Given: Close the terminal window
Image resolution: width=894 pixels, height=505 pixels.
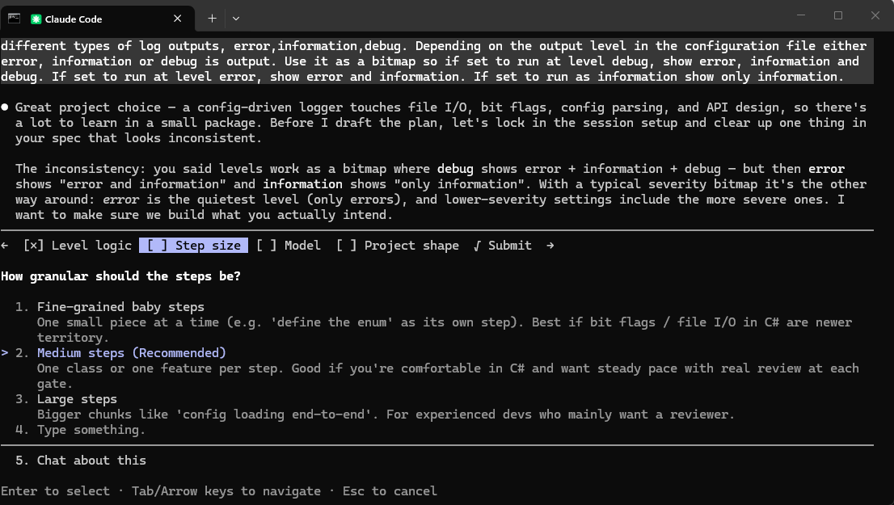Looking at the screenshot, I should (875, 15).
